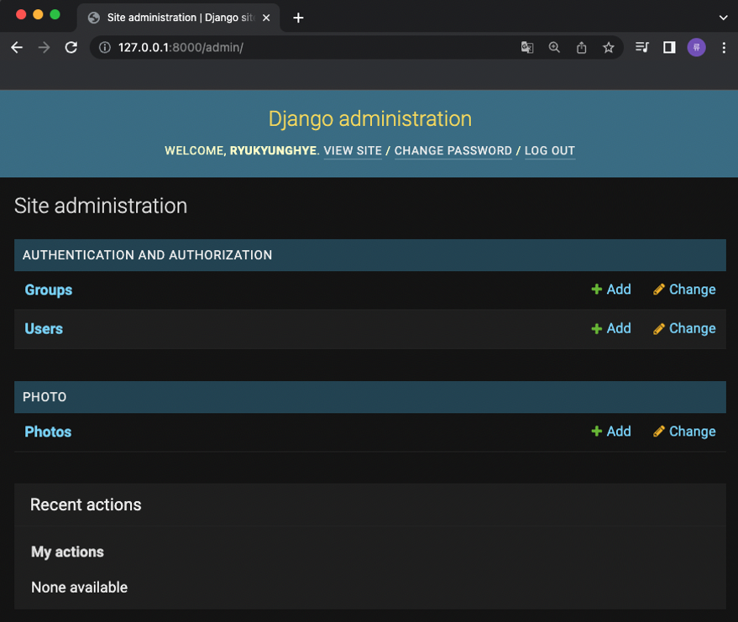Click the green fullscreen window button

pyautogui.click(x=55, y=14)
